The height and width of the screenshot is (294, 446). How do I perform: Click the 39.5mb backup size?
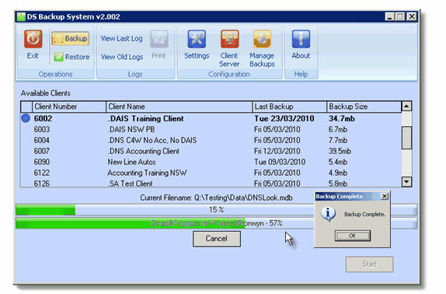pyautogui.click(x=340, y=151)
